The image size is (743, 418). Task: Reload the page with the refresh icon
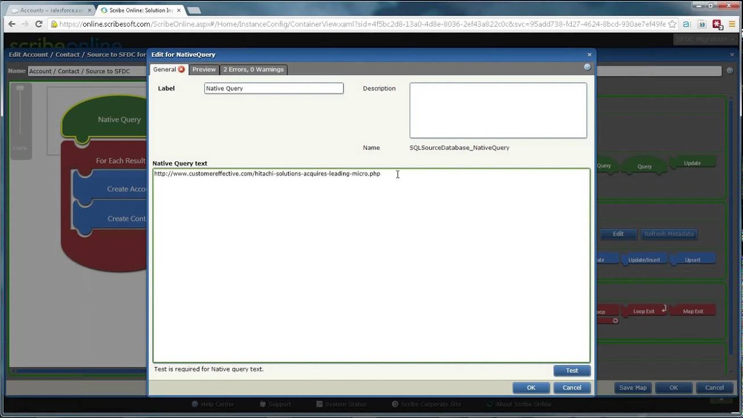click(39, 24)
